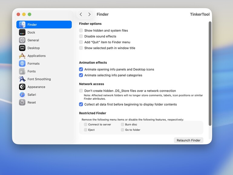This screenshot has height=175, width=233.
Task: Click the Desktop icon in sidebar
Action: click(x=22, y=48)
